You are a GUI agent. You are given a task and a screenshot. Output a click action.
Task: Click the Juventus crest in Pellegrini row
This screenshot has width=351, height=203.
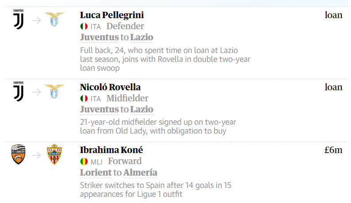tap(19, 19)
